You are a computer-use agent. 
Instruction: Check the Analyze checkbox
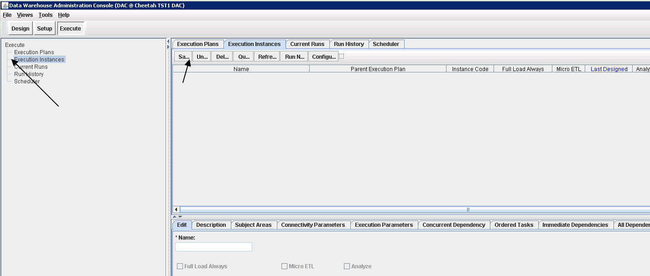click(x=347, y=266)
